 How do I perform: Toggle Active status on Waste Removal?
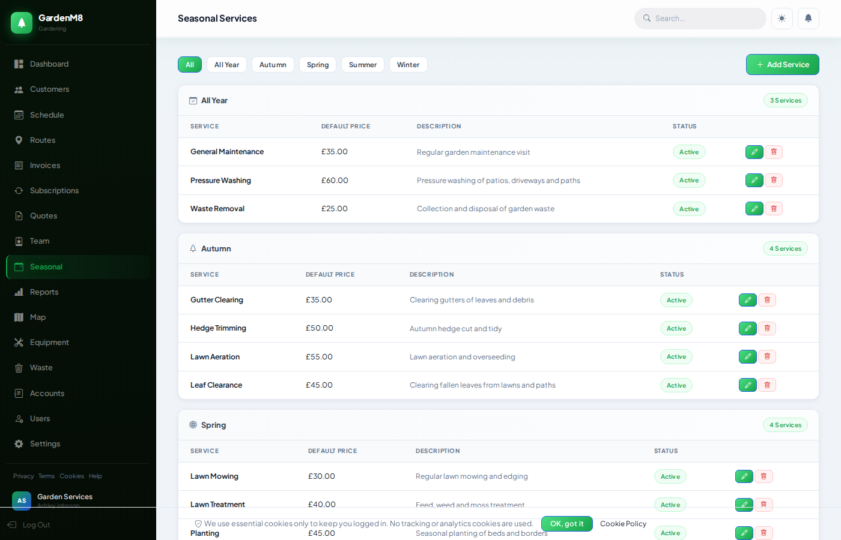tap(689, 208)
